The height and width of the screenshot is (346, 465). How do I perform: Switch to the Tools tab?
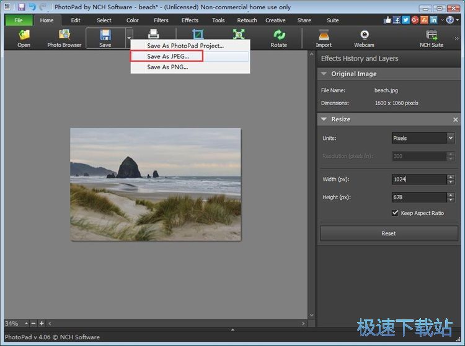pos(218,20)
